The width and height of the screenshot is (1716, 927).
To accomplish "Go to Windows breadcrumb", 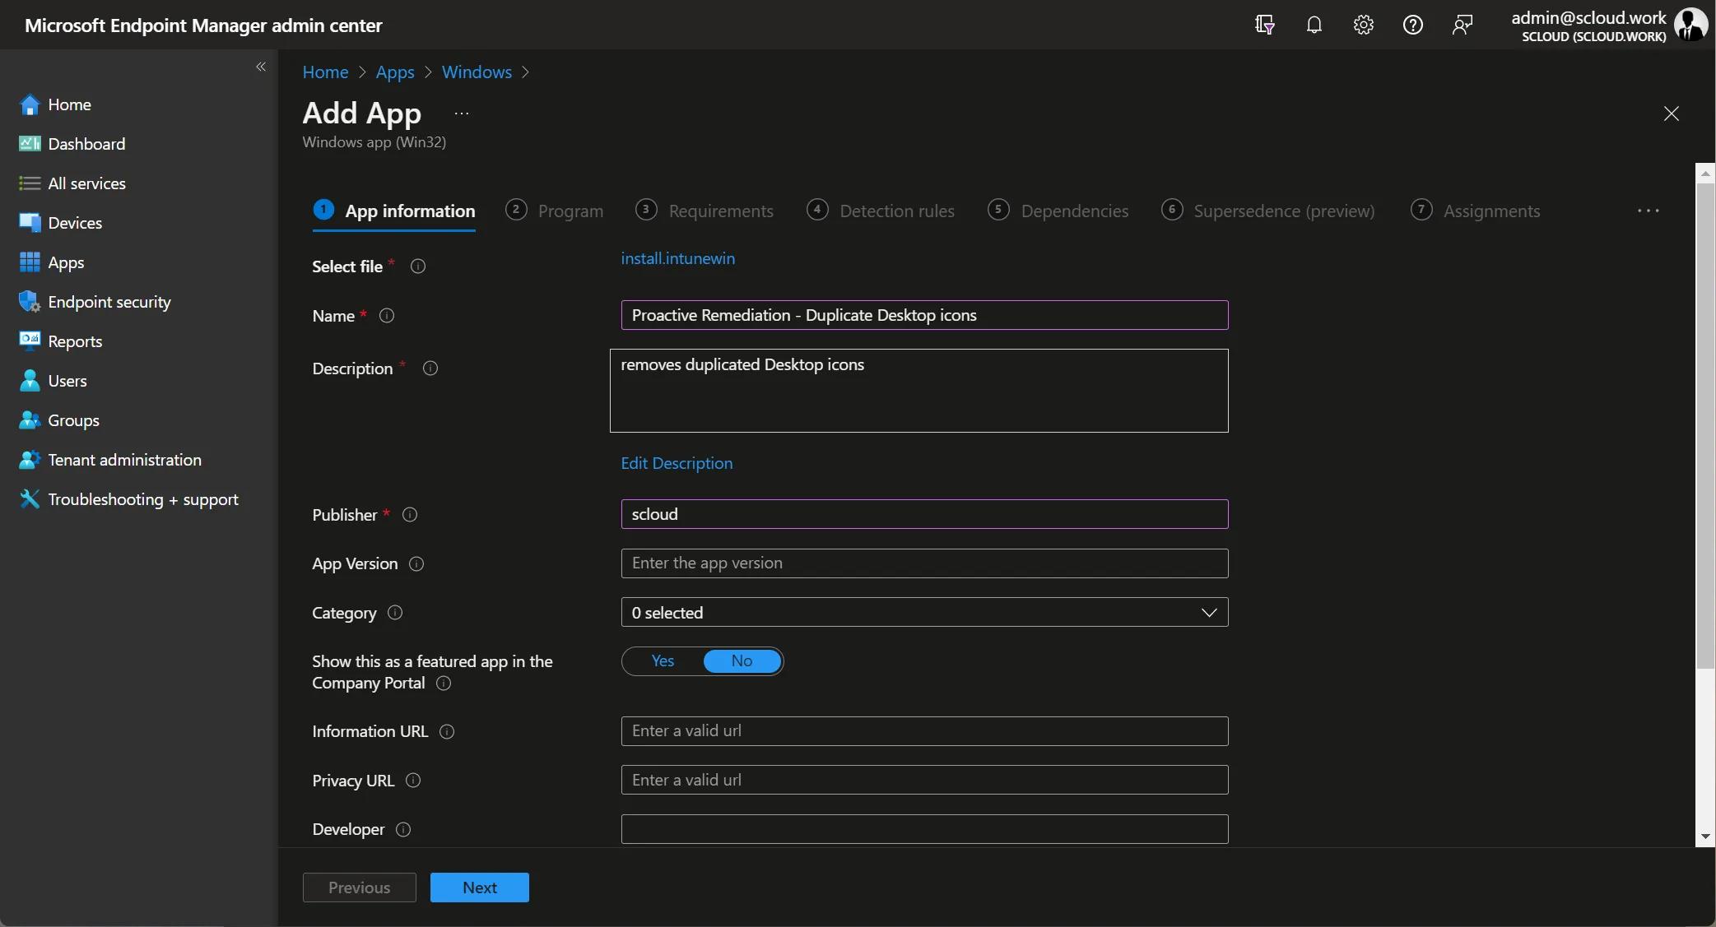I will pyautogui.click(x=477, y=72).
